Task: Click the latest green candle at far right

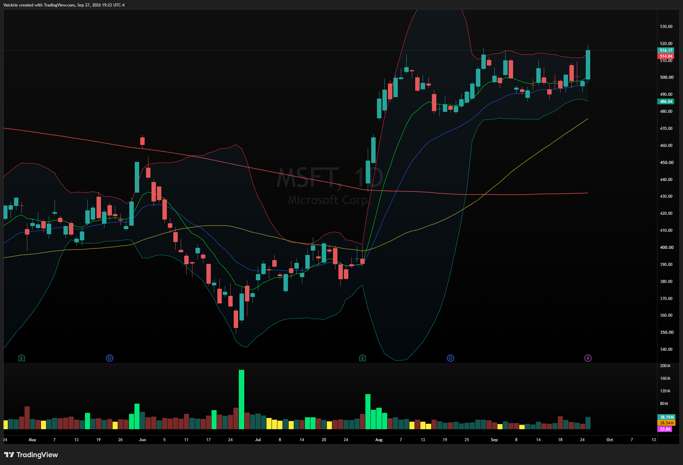Action: pos(588,65)
